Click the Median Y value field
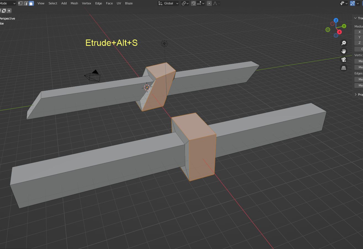This screenshot has height=249, width=363. click(359, 37)
